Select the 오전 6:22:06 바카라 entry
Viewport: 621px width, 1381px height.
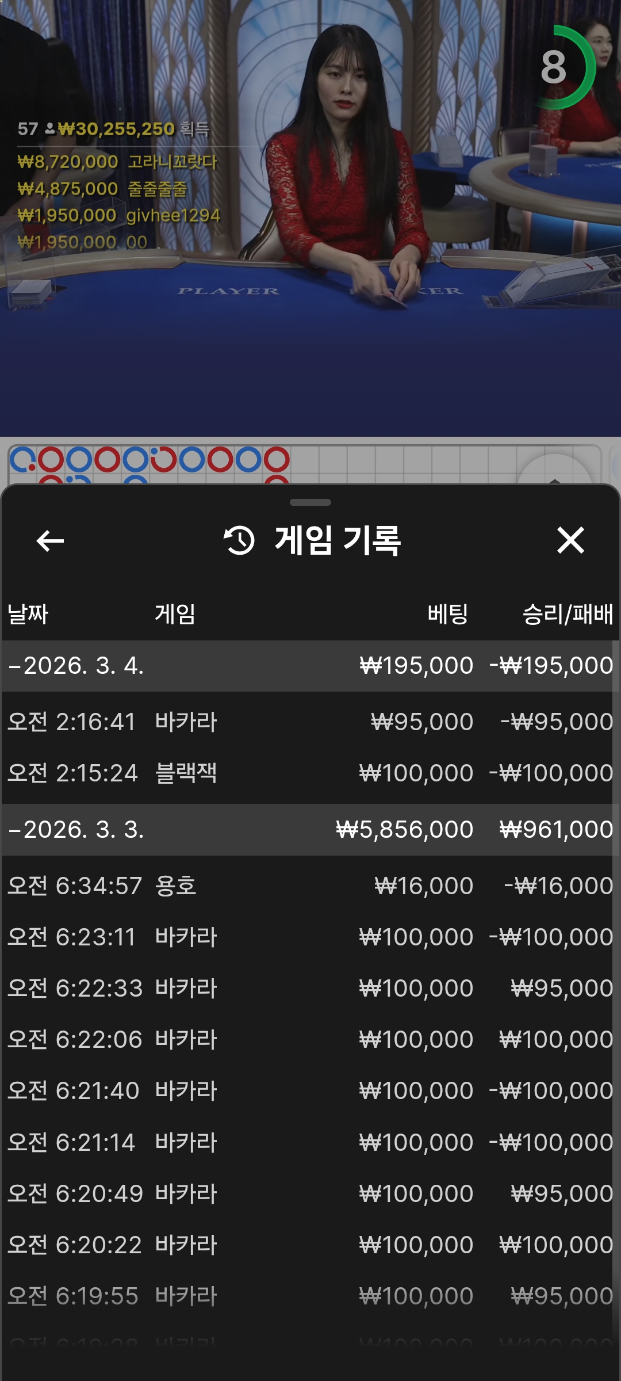click(x=310, y=1039)
